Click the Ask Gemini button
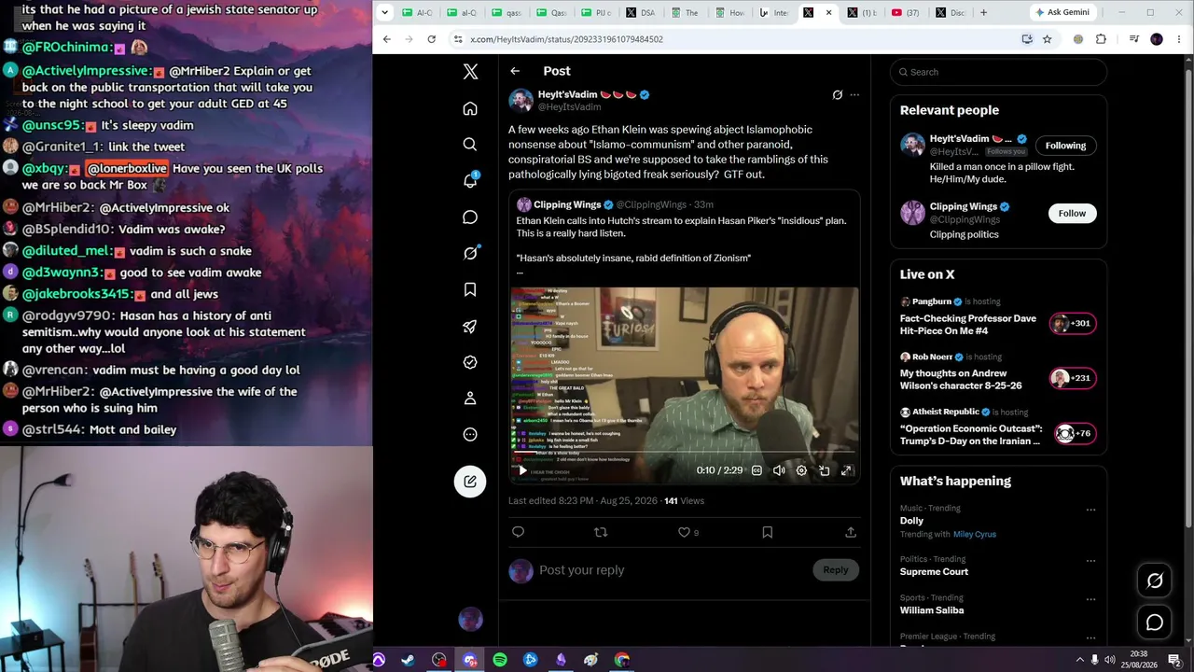 [x=1062, y=13]
